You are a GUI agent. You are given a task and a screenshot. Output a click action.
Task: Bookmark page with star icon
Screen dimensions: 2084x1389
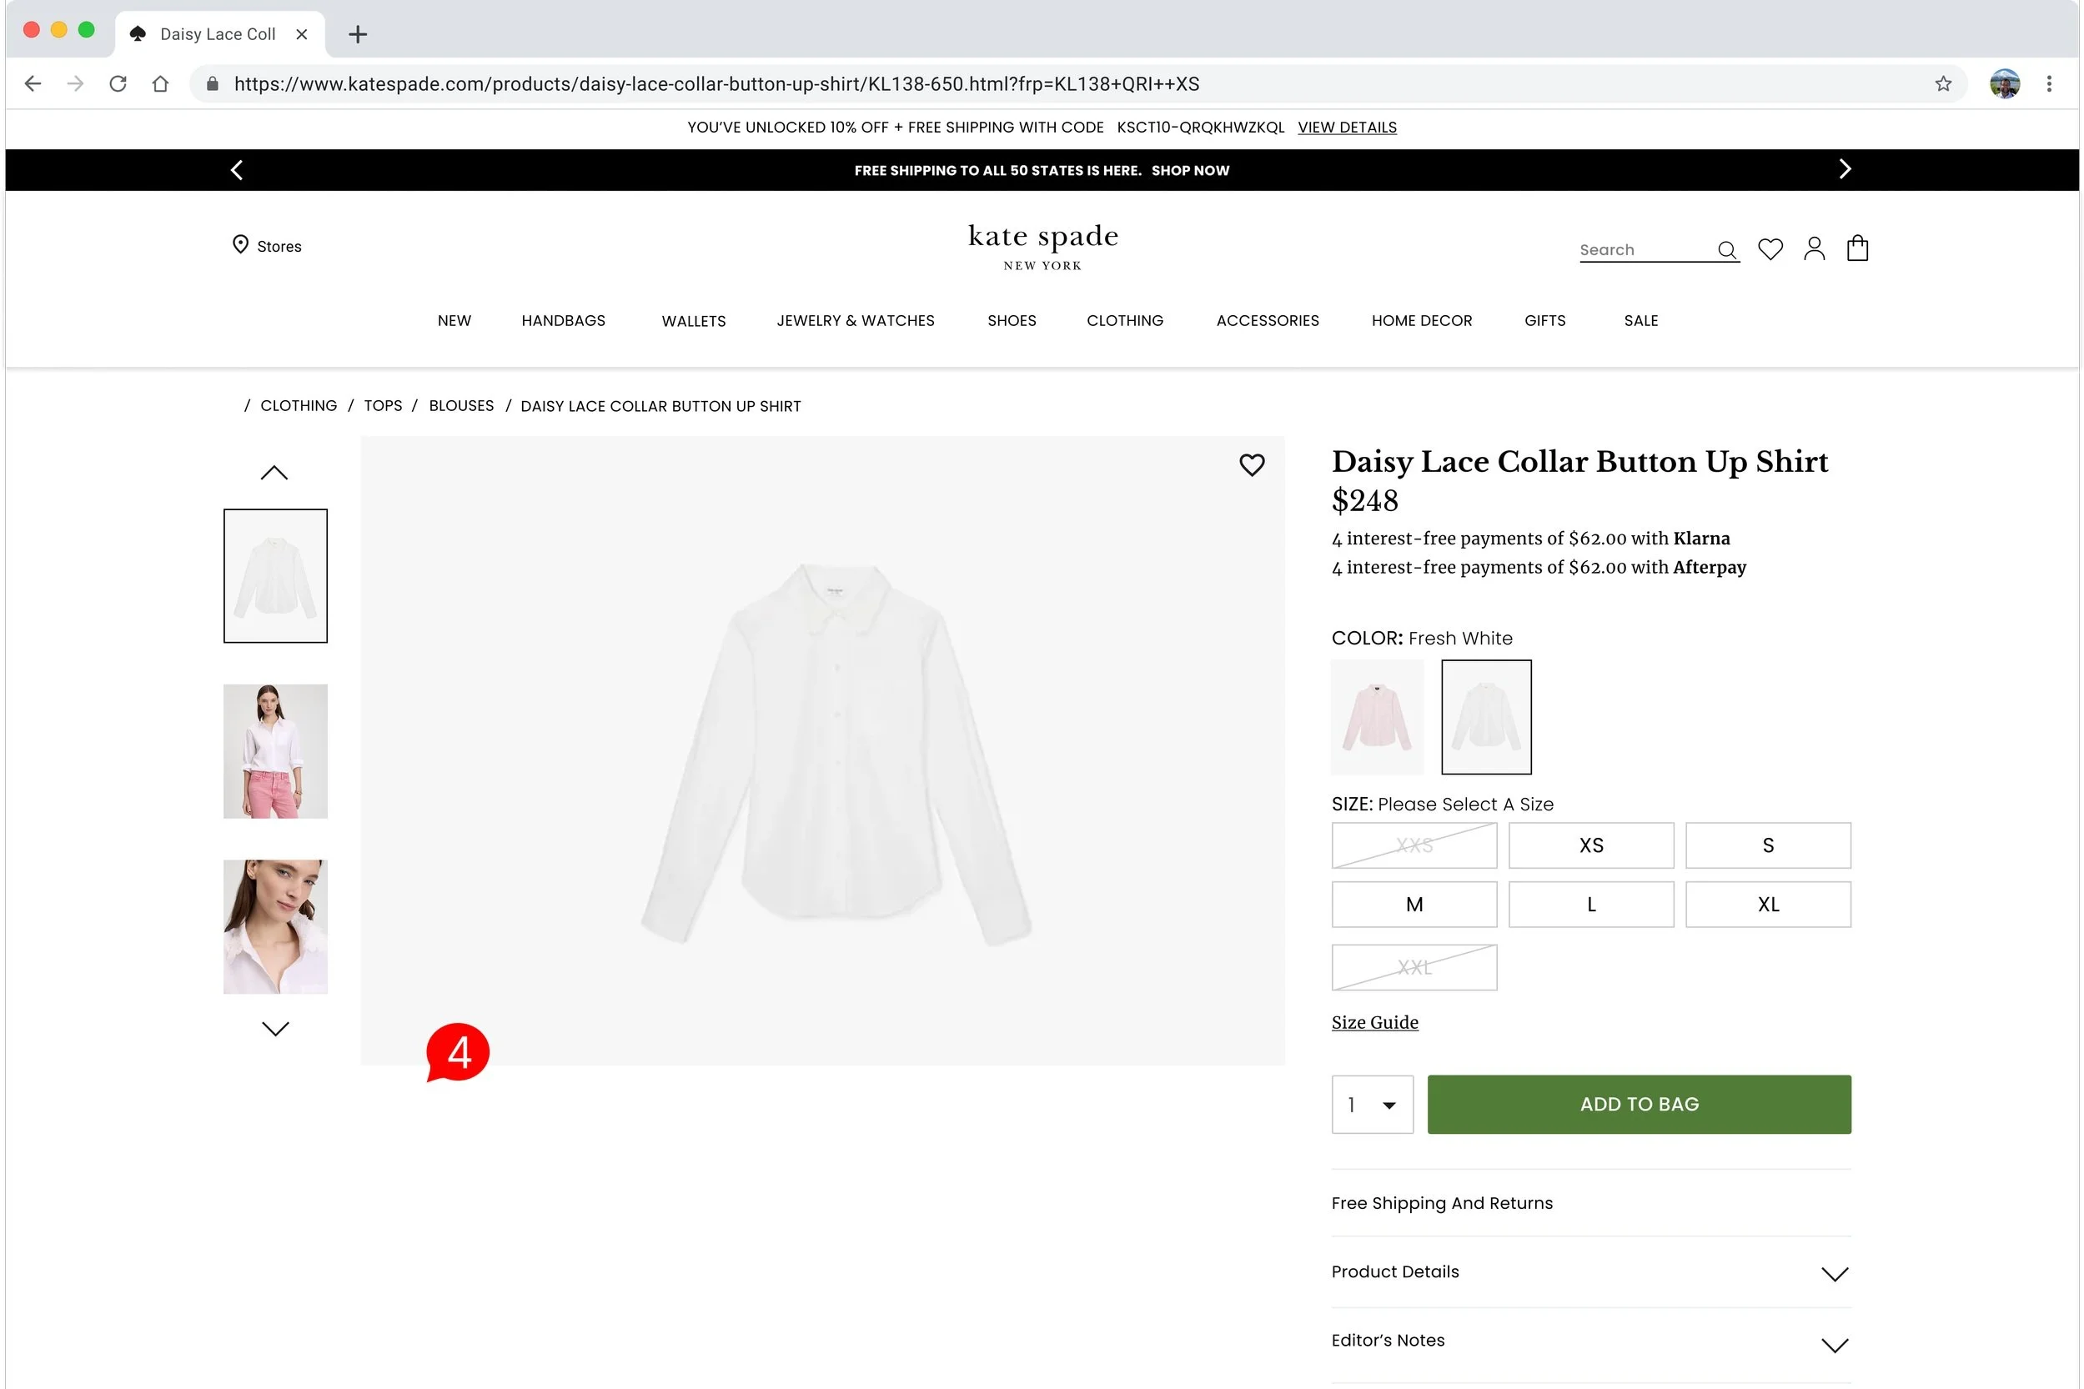point(1943,84)
